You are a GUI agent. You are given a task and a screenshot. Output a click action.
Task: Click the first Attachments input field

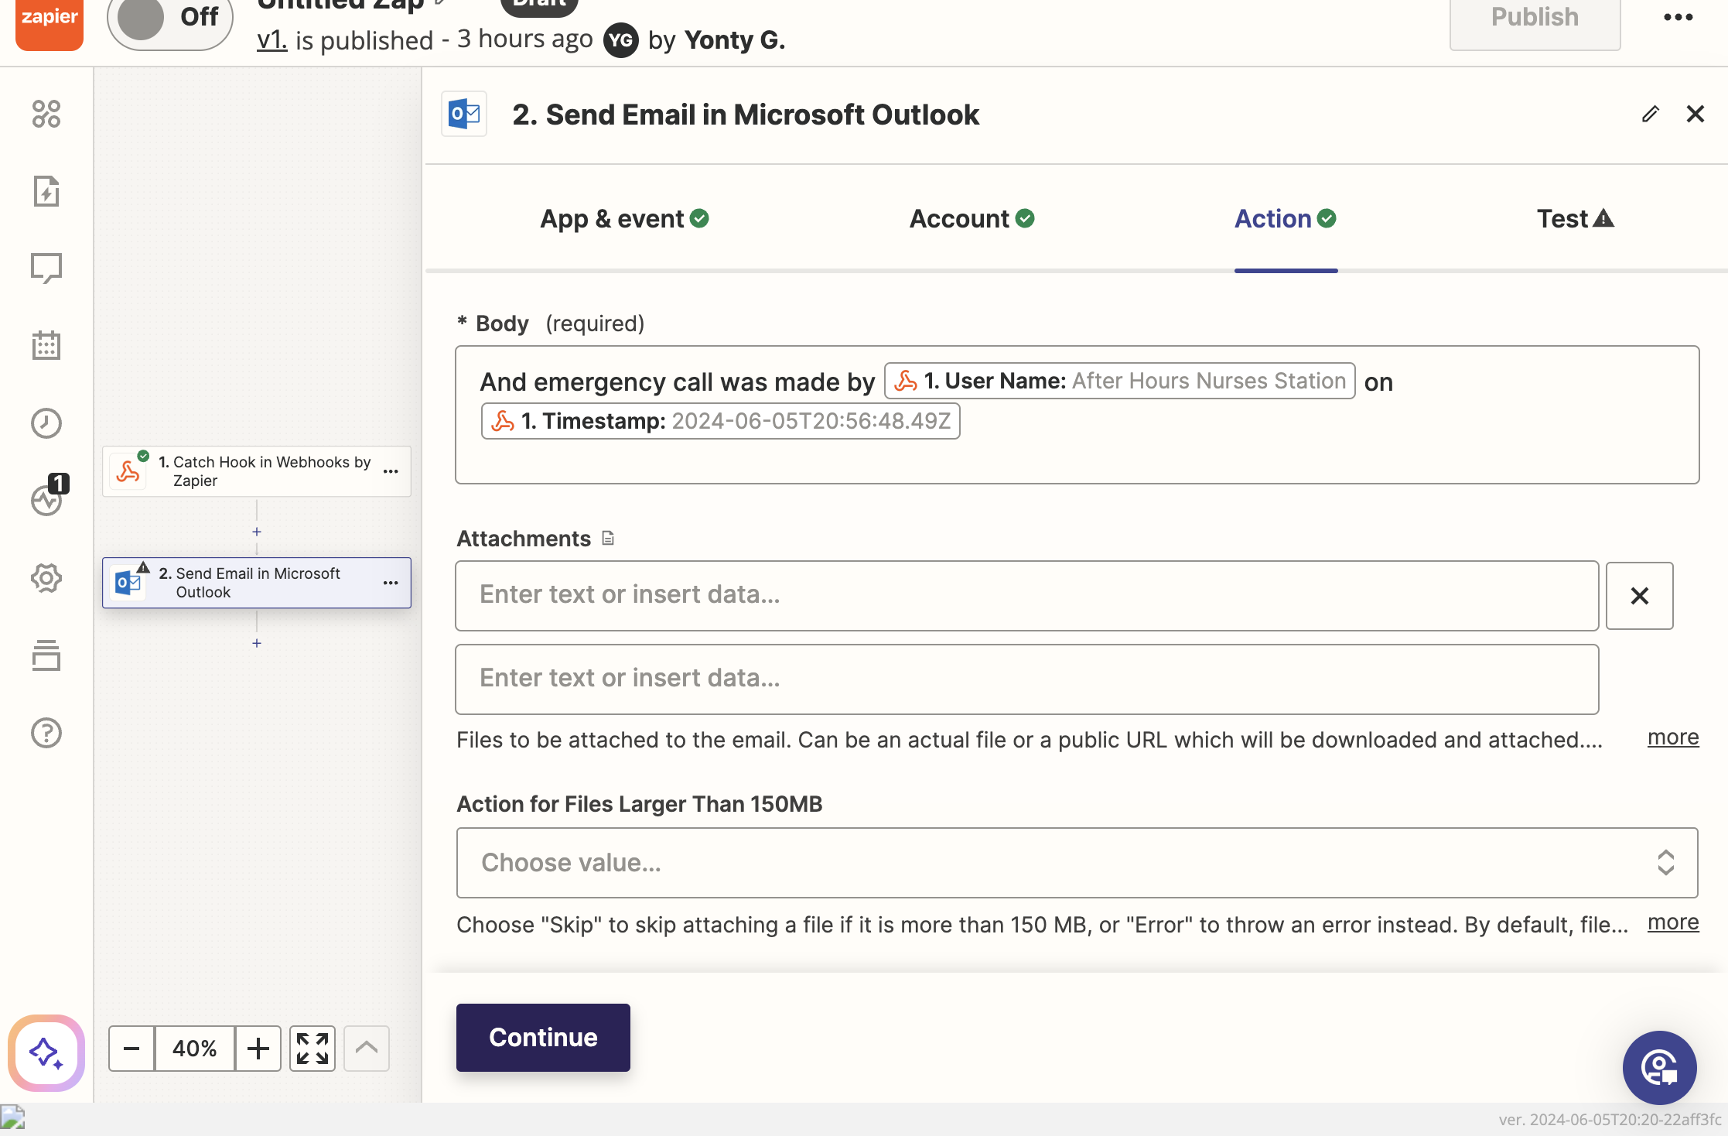(1027, 596)
